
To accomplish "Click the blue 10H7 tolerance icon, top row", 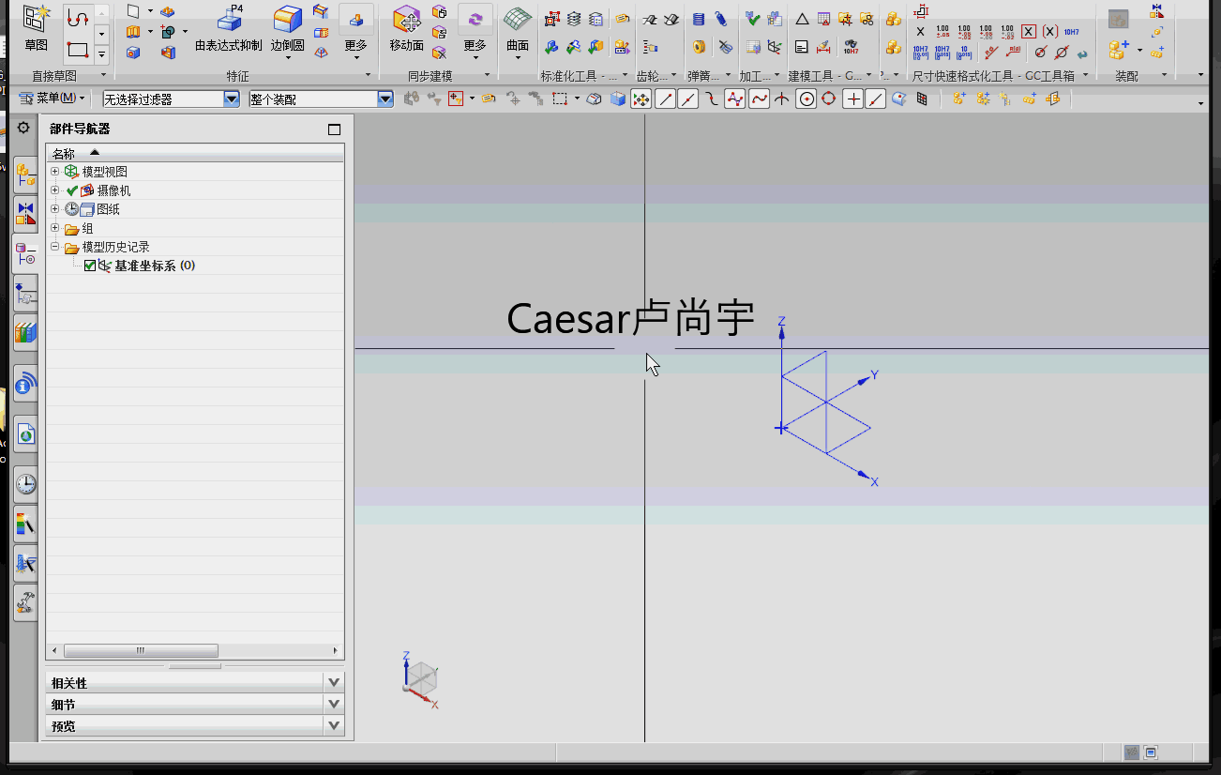I will pyautogui.click(x=1072, y=31).
